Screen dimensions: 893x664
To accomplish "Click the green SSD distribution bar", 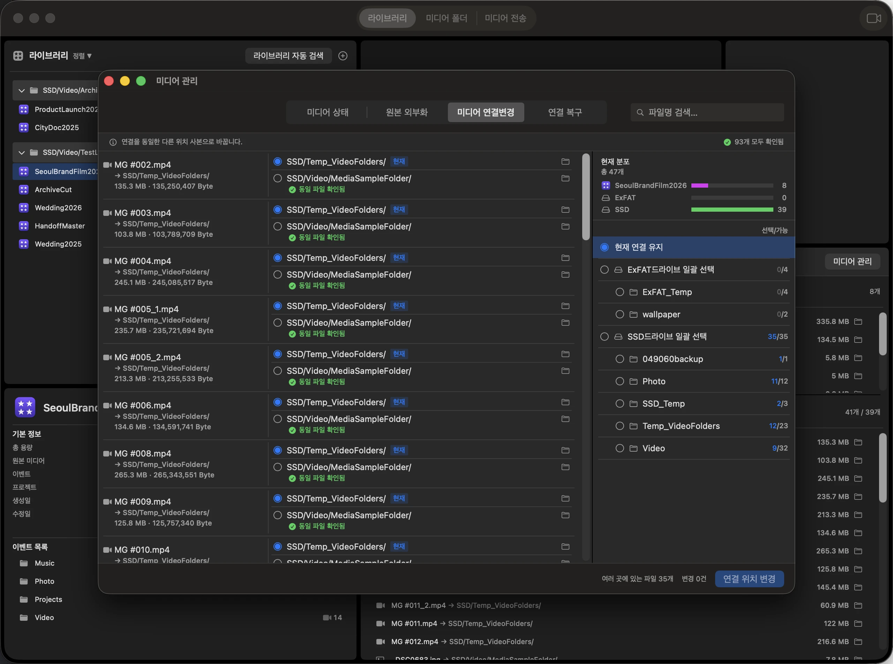I will [x=732, y=210].
